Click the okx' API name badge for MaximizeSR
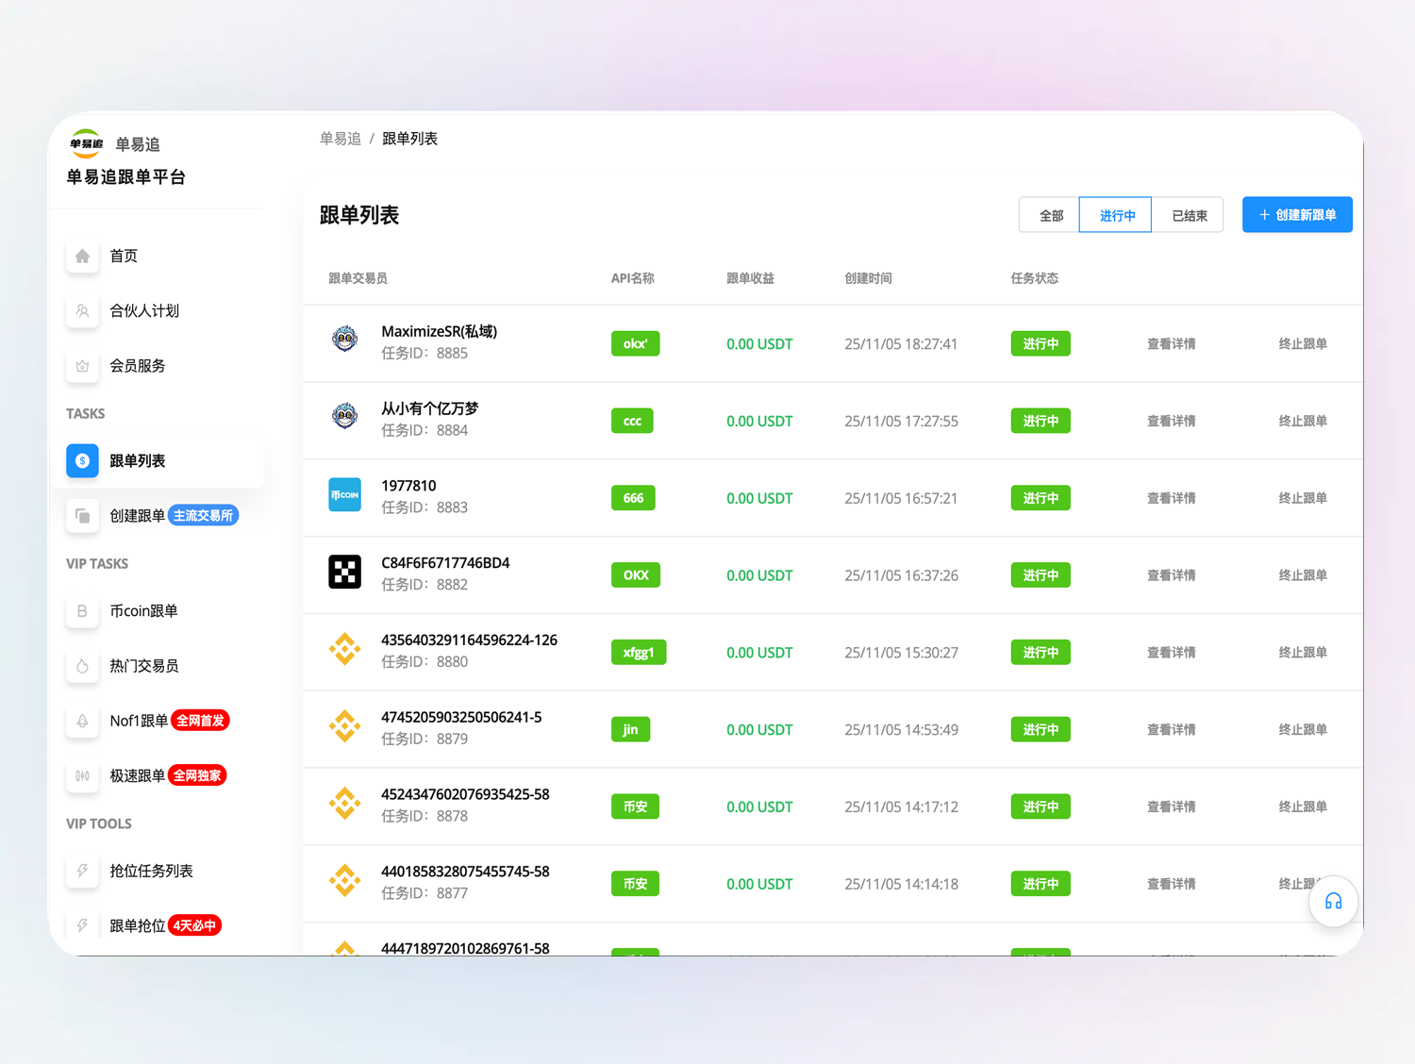The image size is (1415, 1064). click(x=635, y=343)
